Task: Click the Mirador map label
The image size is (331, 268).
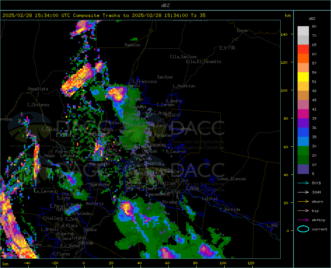Action: (170, 202)
